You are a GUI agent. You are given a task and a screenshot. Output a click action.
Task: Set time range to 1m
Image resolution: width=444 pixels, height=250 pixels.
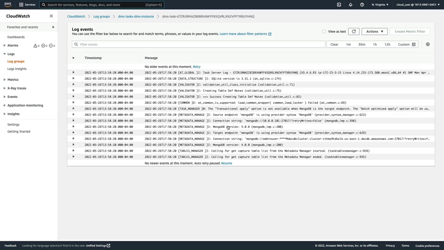(x=348, y=44)
